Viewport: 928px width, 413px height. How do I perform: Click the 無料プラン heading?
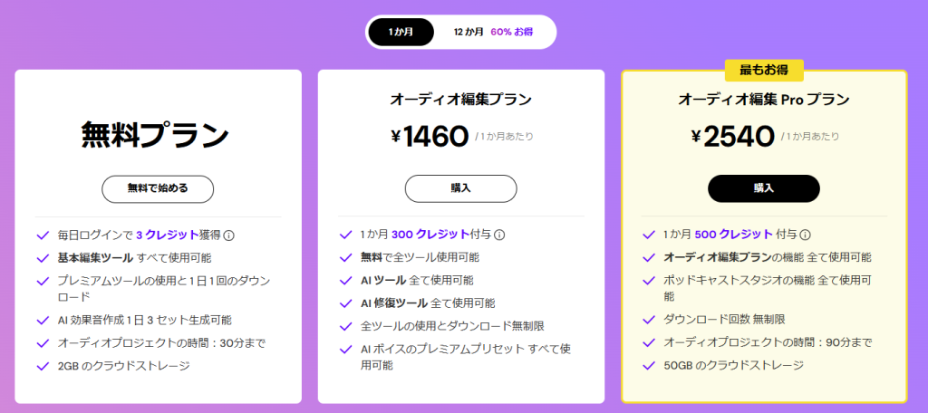(155, 136)
